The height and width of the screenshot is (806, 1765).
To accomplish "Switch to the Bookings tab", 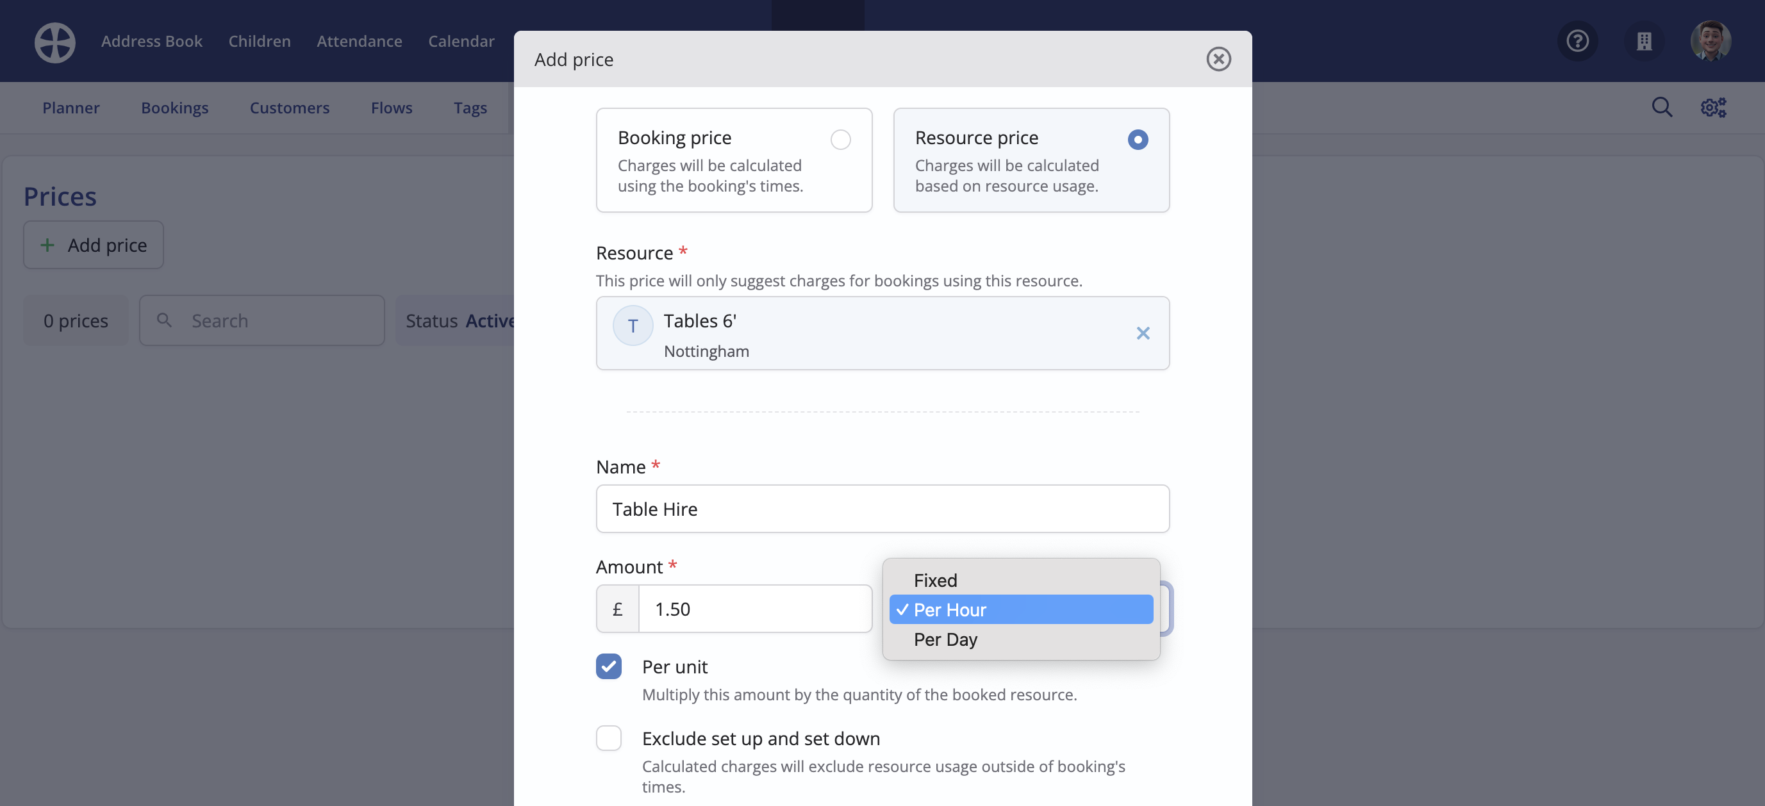I will click(175, 108).
